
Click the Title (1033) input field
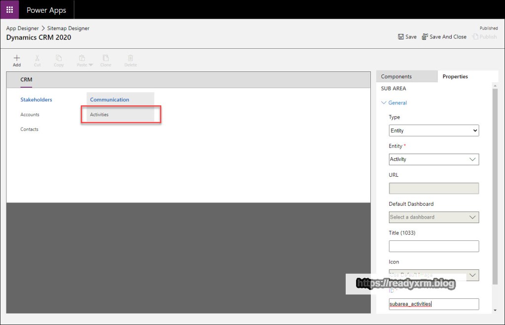[x=433, y=246]
